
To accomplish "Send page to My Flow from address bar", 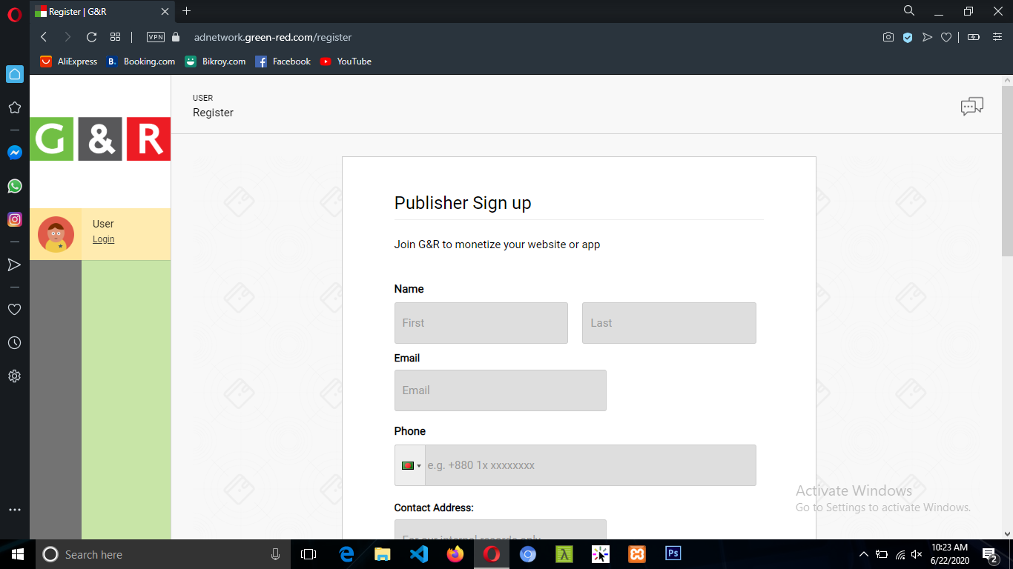I will tap(927, 37).
